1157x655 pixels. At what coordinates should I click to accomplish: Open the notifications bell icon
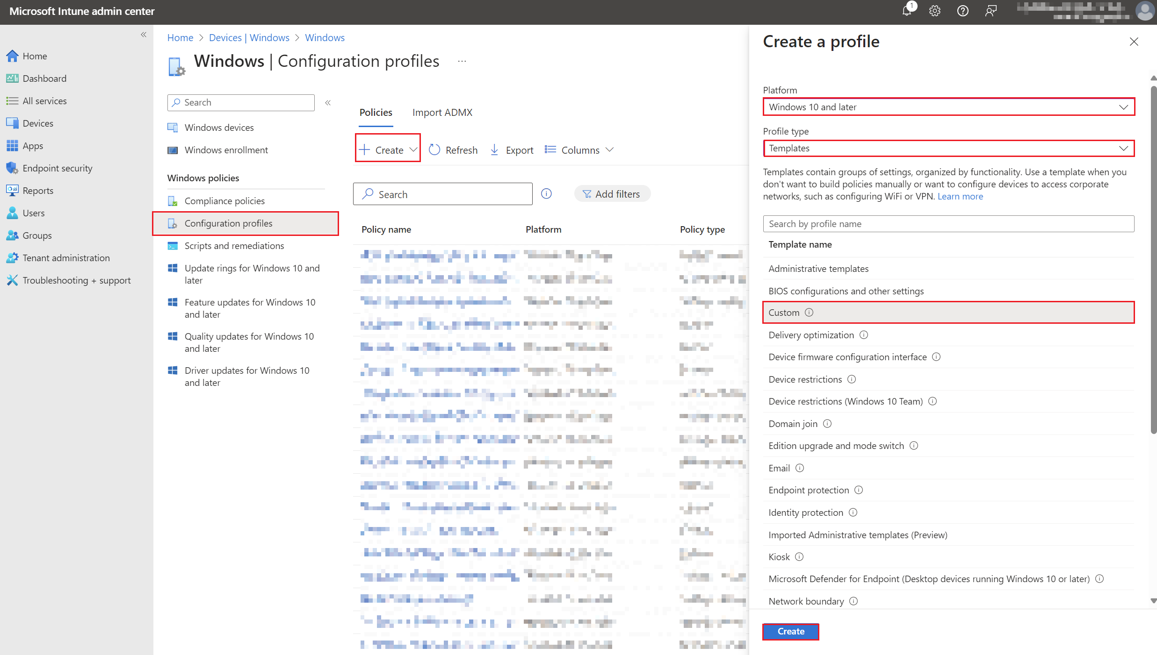pos(907,11)
